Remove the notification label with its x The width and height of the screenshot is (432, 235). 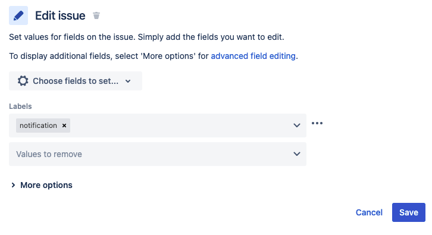click(x=64, y=126)
